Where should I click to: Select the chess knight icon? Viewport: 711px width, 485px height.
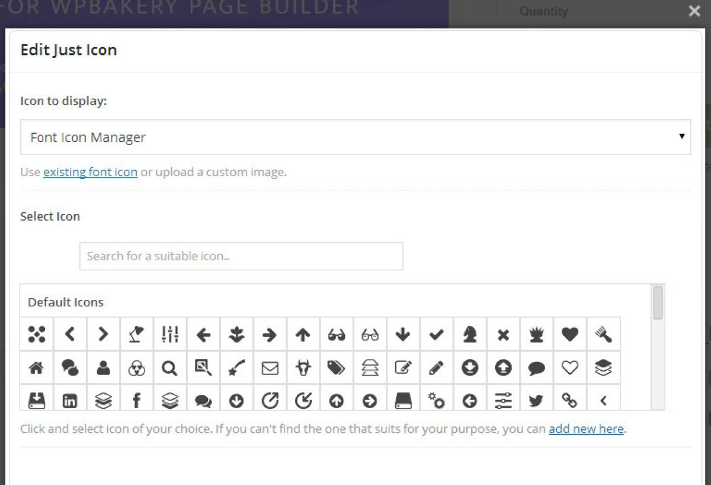[x=470, y=335]
